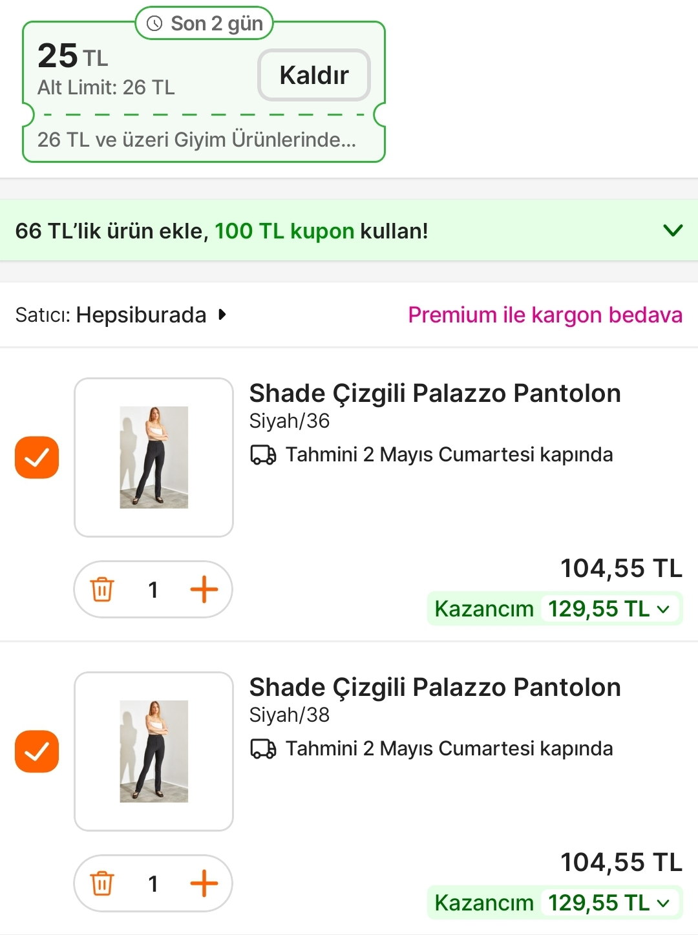Open the Hepsiburada seller page
The height and width of the screenshot is (935, 698).
tap(141, 315)
